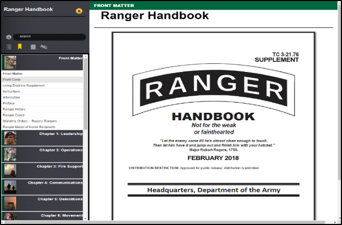
Task: Open the 'Preface' entry
Action: [43, 103]
